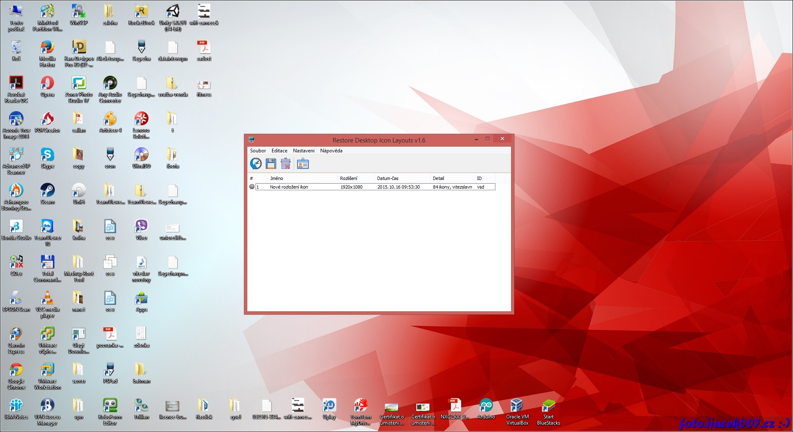Click the restore layout clock icon
This screenshot has height=432, width=793.
(256, 164)
